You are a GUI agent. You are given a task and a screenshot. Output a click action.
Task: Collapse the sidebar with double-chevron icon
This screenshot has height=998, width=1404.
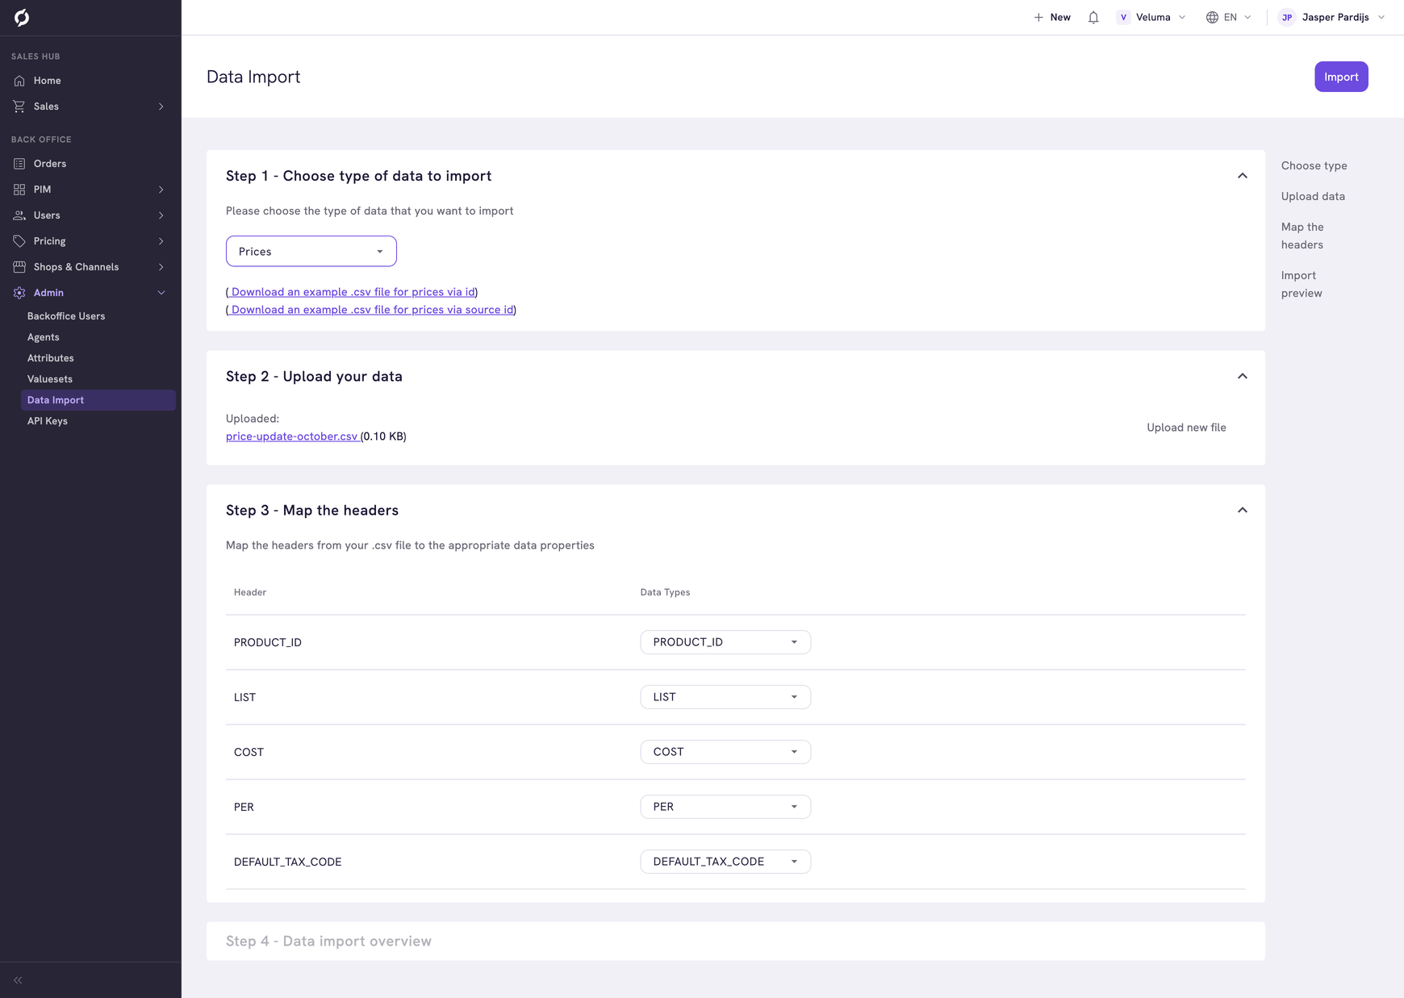(x=18, y=980)
